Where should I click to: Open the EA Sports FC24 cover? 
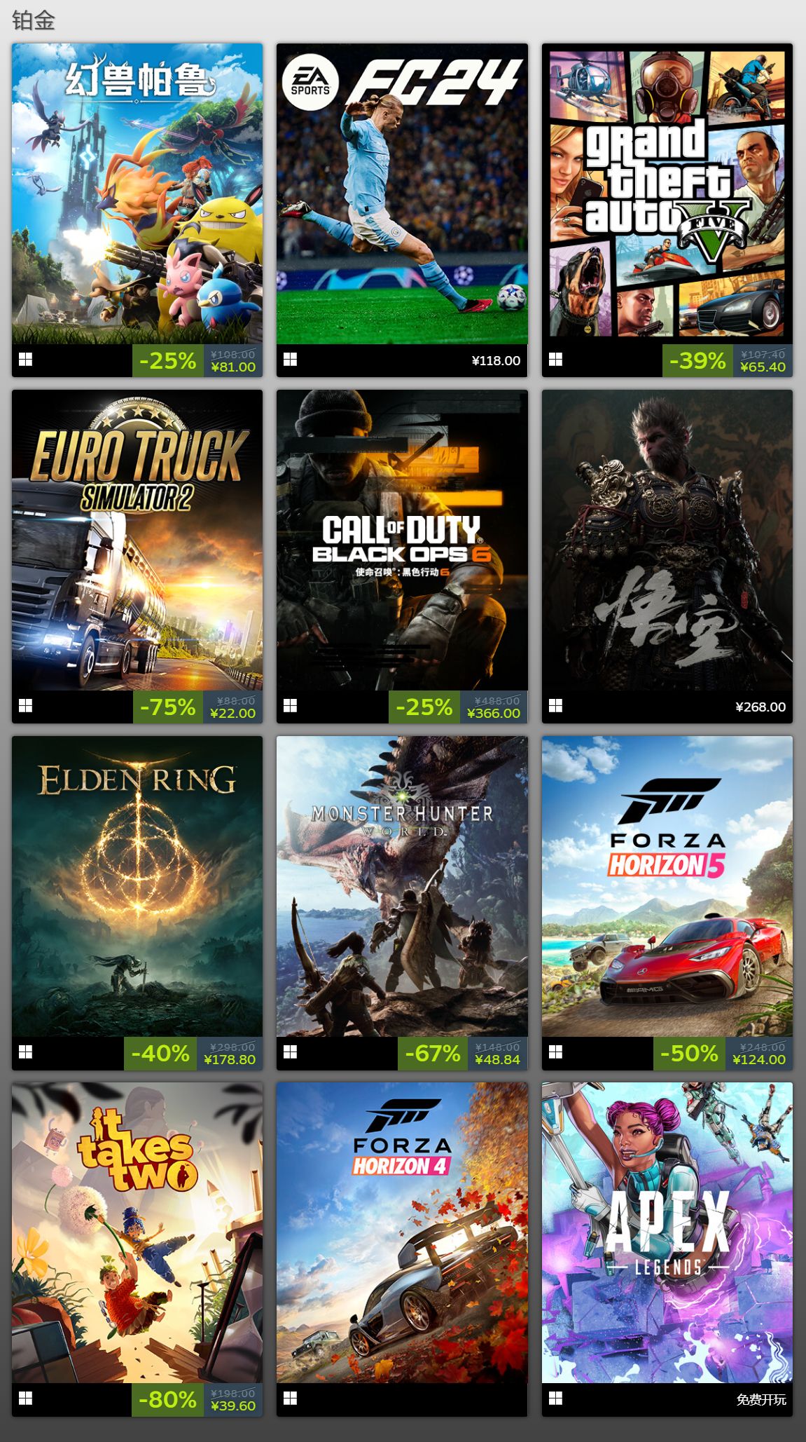click(402, 193)
